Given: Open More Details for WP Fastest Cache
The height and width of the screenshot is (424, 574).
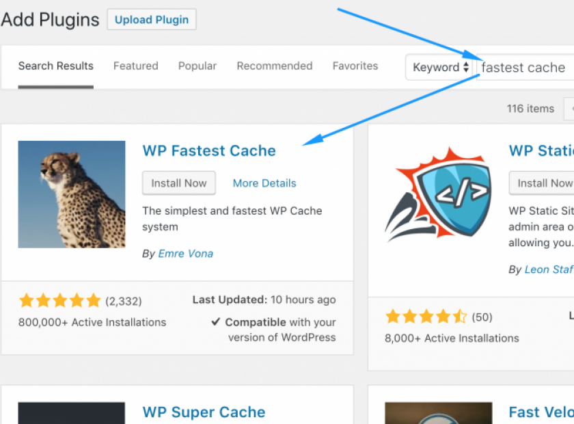Looking at the screenshot, I should click(264, 183).
